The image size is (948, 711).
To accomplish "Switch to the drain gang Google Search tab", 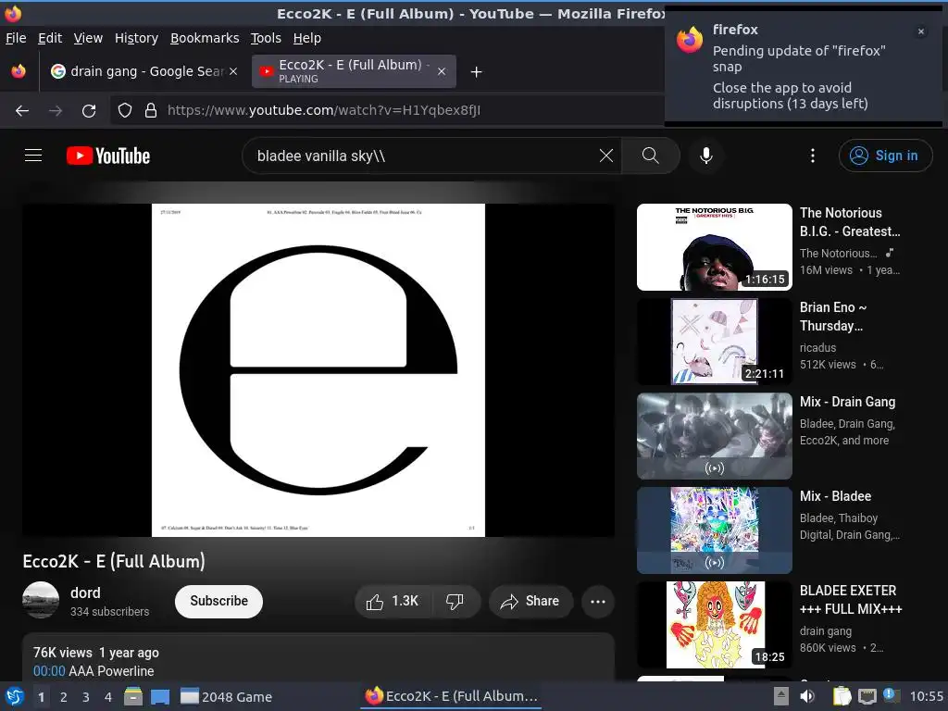I will [x=143, y=71].
